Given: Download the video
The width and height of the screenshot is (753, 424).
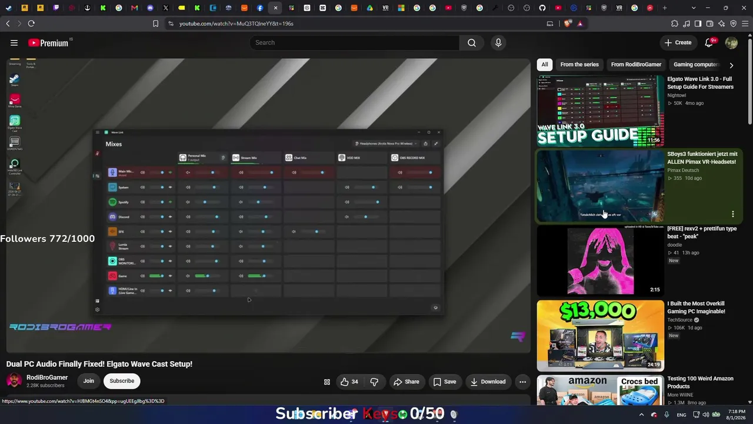Looking at the screenshot, I should (488, 382).
